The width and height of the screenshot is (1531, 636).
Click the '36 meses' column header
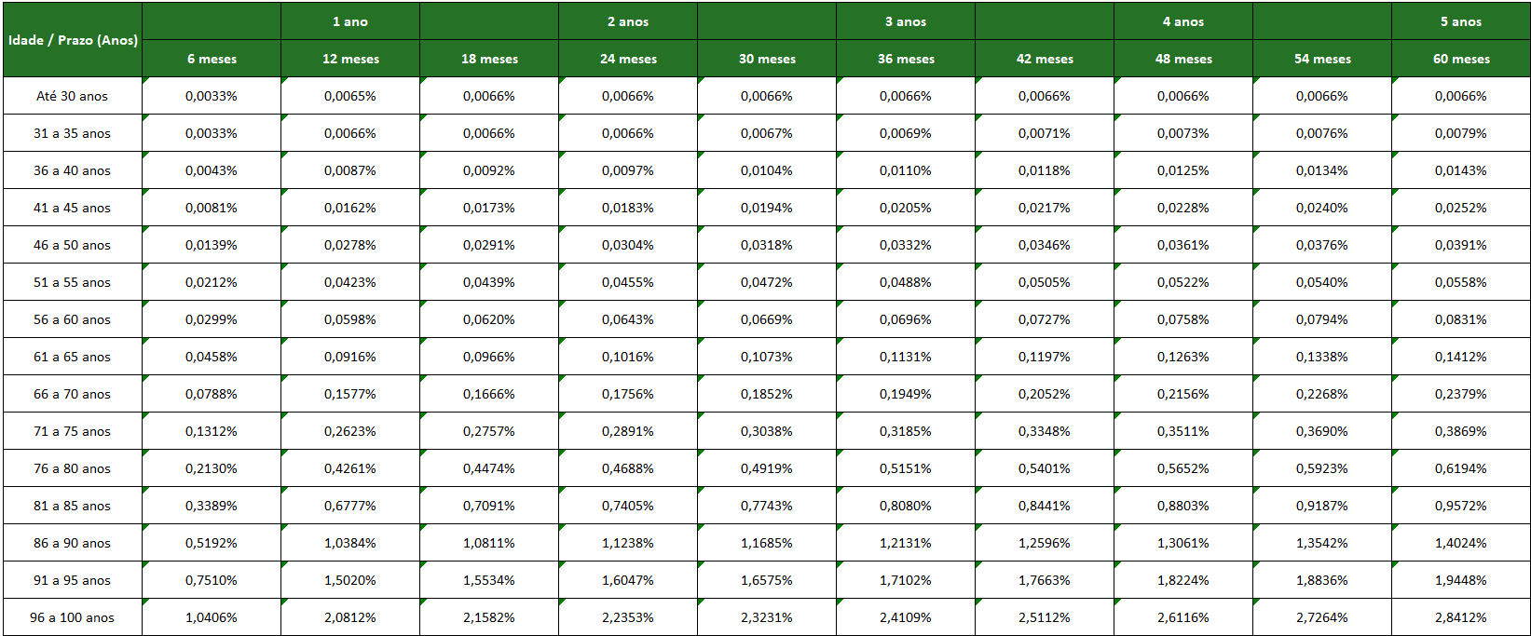pyautogui.click(x=906, y=59)
